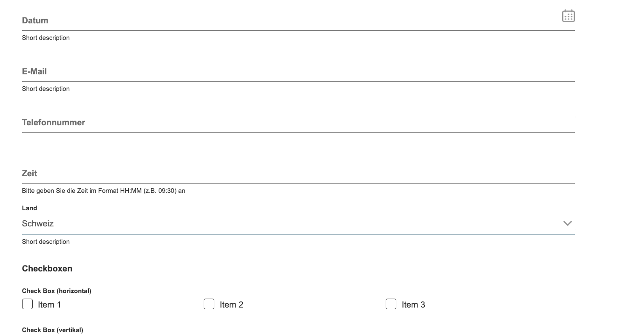
Task: Click the Short description under E-Mail
Action: tap(46, 89)
